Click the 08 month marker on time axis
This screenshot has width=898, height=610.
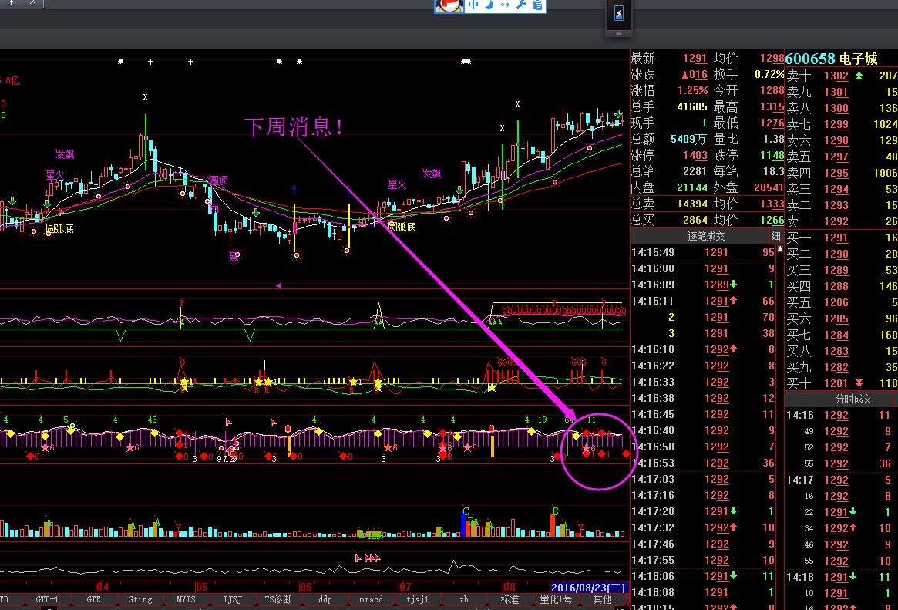510,587
